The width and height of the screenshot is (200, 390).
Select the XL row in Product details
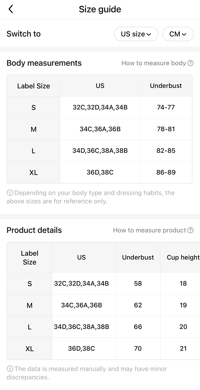[103, 349]
